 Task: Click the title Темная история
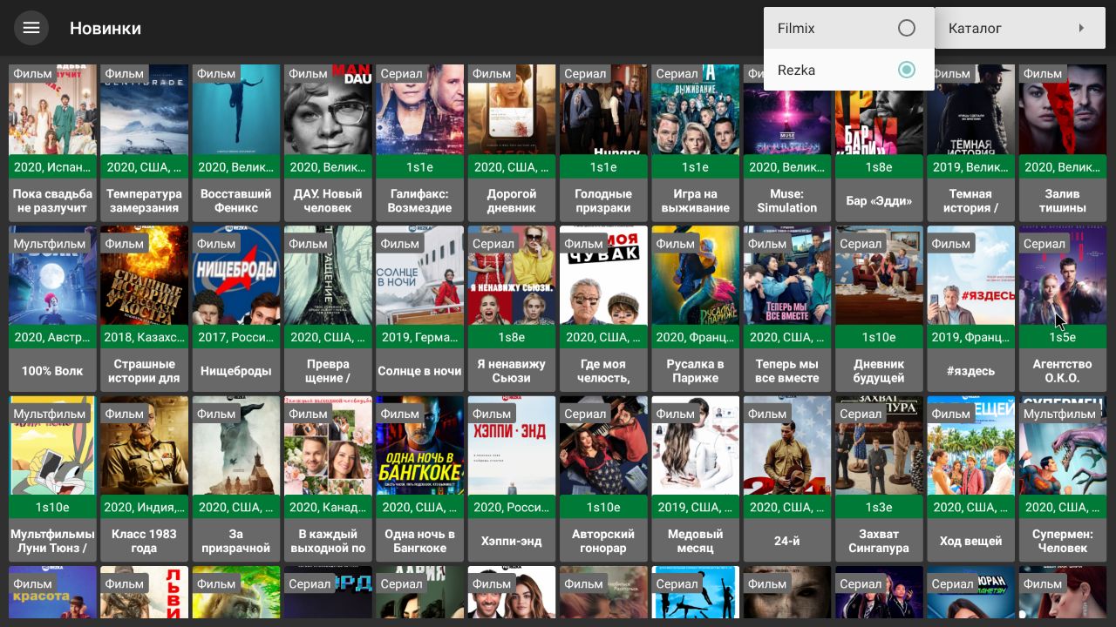tap(970, 200)
